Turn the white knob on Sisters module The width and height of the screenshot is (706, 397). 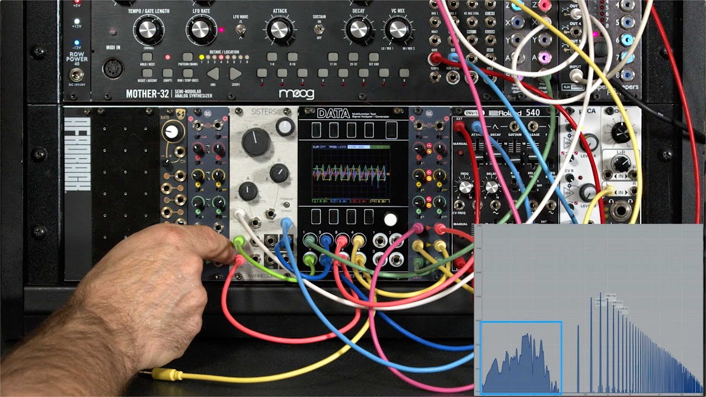tap(285, 127)
